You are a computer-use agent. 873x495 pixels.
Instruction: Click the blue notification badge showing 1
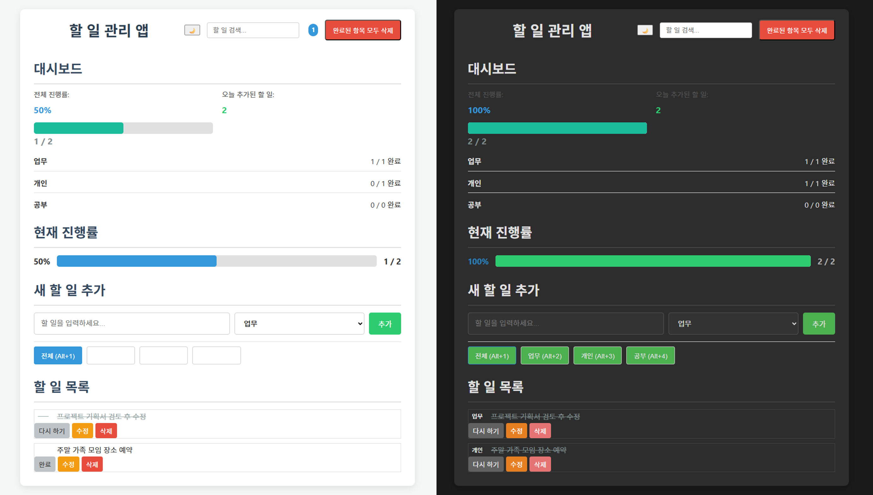pos(313,30)
